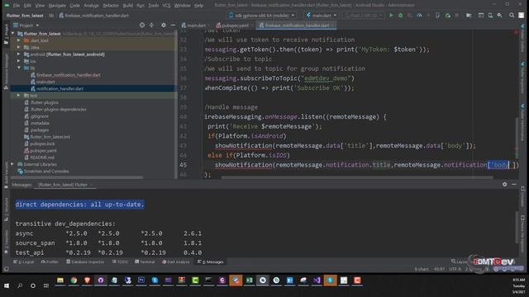
Task: Run the app with the green play button
Action: click(x=391, y=16)
